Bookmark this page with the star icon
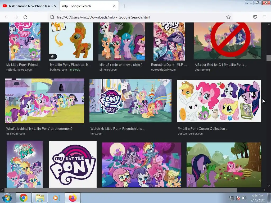This screenshot has height=203, width=271. [x=228, y=17]
